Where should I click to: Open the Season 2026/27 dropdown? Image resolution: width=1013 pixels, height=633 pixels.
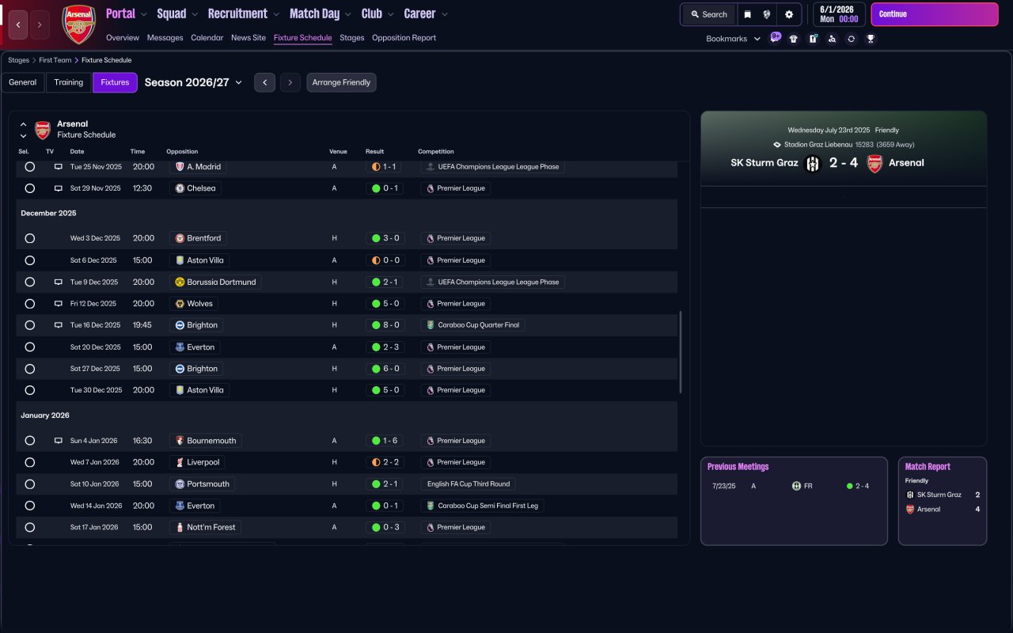pos(193,82)
